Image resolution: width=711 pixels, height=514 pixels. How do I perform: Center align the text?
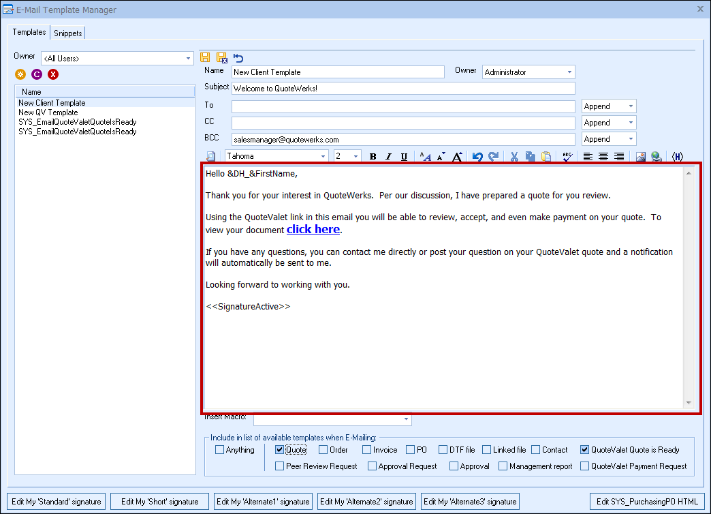603,157
